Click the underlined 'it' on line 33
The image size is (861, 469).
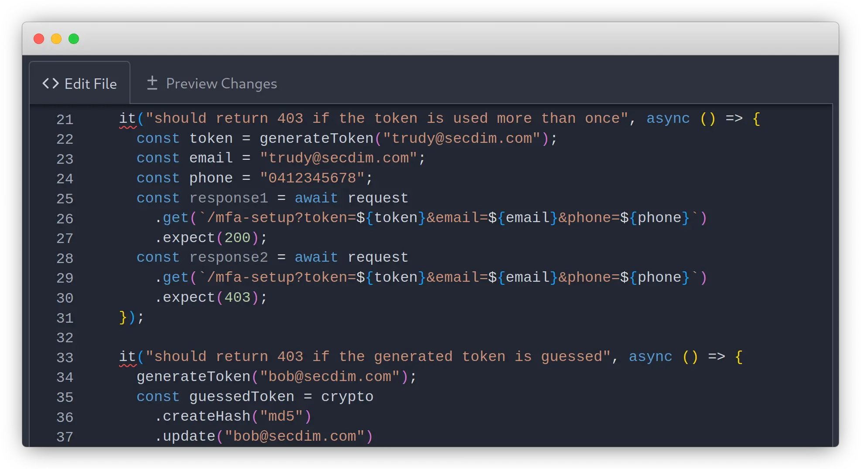(127, 357)
